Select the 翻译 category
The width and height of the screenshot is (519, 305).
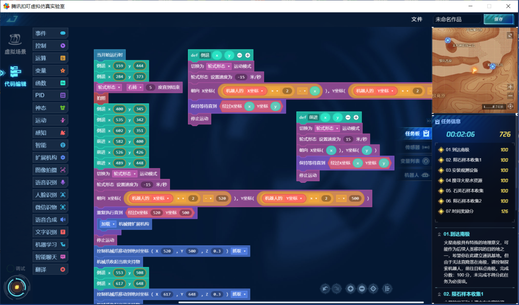(x=50, y=269)
